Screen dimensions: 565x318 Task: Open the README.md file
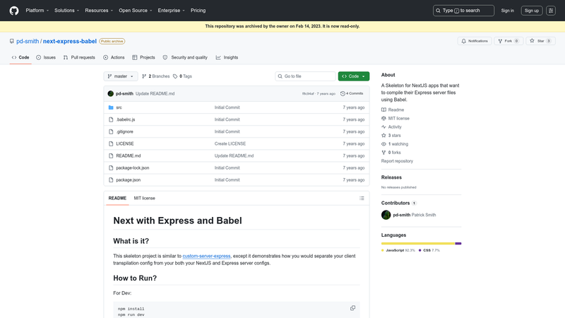tap(129, 155)
